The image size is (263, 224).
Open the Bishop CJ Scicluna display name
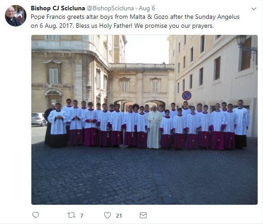pyautogui.click(x=58, y=8)
